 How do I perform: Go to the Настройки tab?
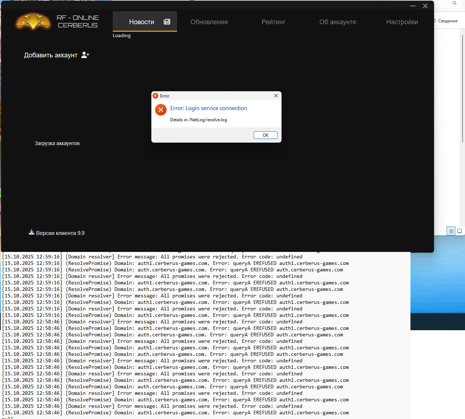click(x=402, y=22)
